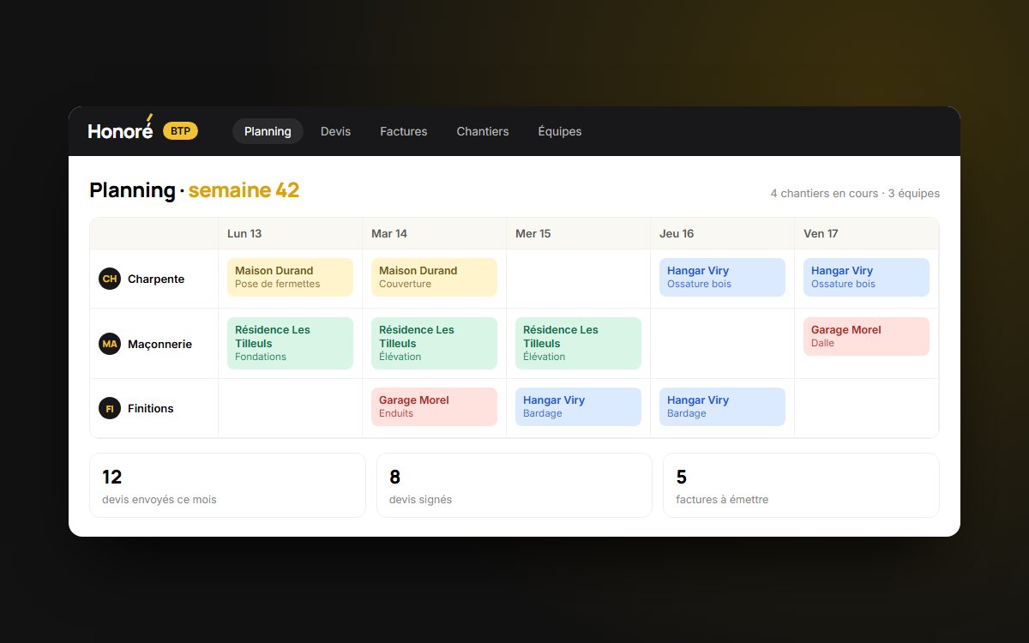Click the Lun 13 column header
1029x643 pixels.
[x=291, y=233]
